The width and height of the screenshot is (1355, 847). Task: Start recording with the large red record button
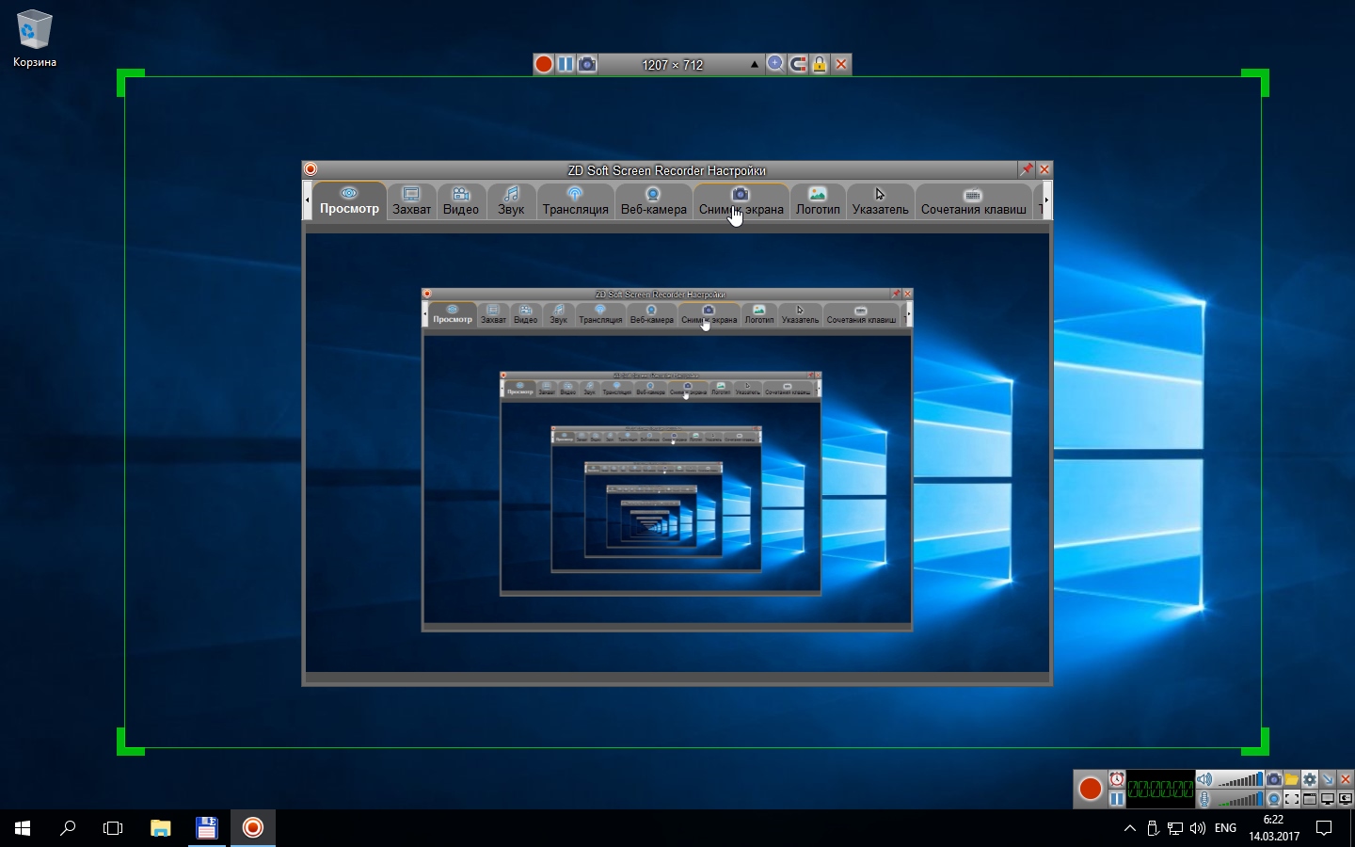(x=1090, y=789)
